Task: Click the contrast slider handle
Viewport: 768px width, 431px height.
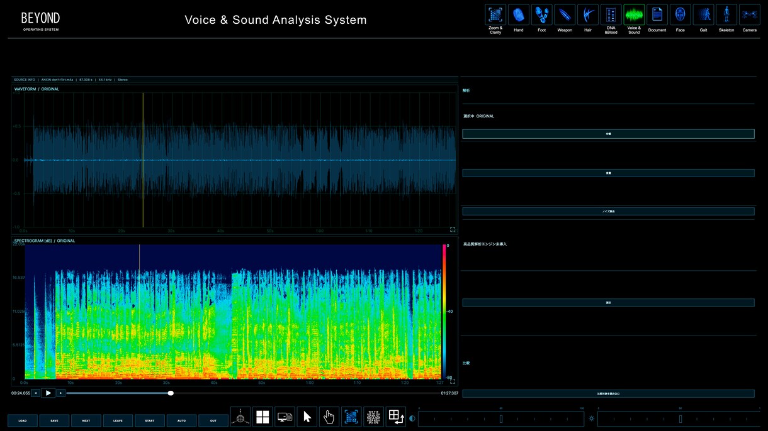Action: pos(501,419)
